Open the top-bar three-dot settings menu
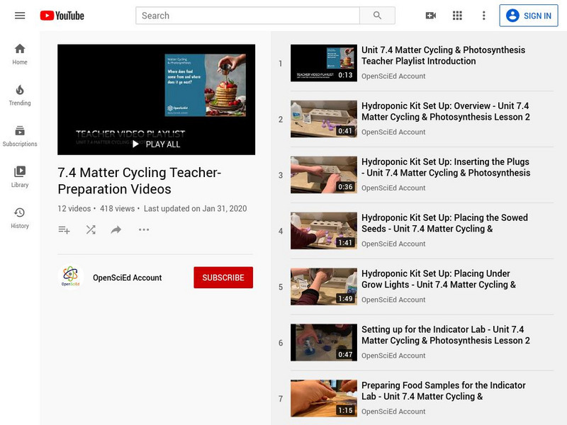Viewport: 567px width, 425px height. [483, 15]
